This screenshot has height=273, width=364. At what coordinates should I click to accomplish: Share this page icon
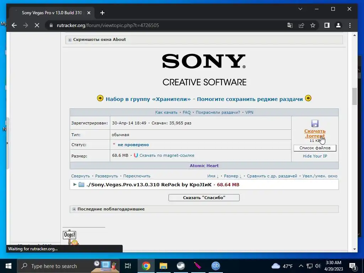click(x=301, y=25)
